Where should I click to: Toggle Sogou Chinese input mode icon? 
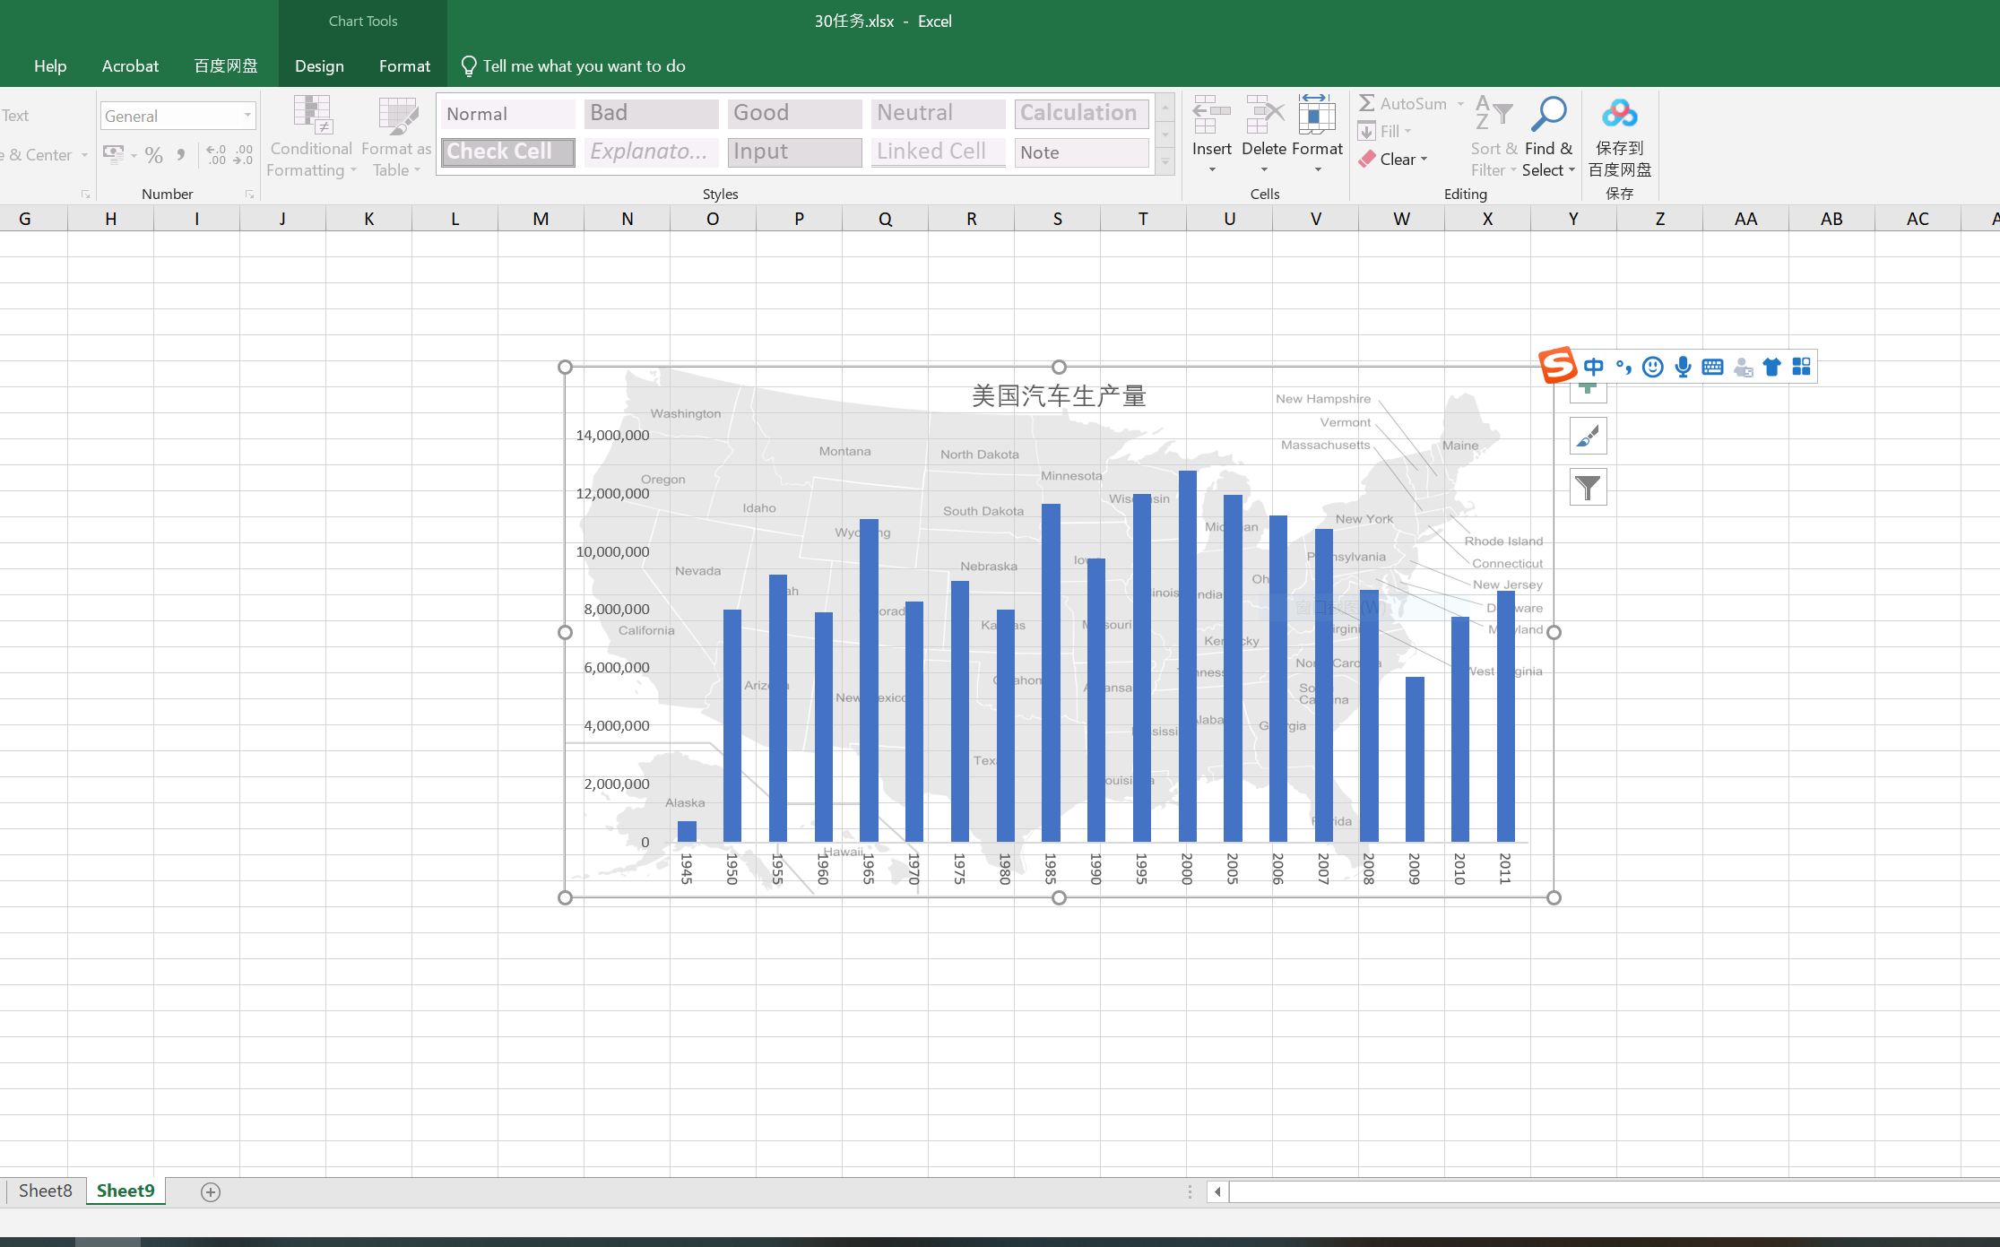click(x=1593, y=367)
